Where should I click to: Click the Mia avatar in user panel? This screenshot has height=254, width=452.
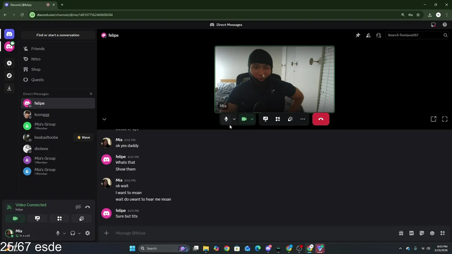tap(10, 233)
